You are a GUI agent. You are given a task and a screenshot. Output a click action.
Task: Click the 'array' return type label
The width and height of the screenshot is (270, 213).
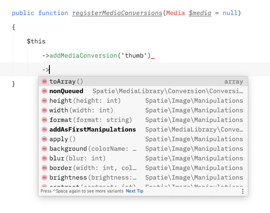click(x=234, y=81)
